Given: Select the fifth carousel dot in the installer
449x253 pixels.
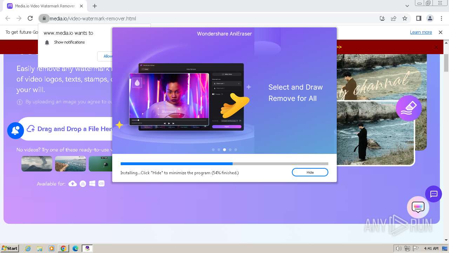Looking at the screenshot, I should pyautogui.click(x=236, y=150).
